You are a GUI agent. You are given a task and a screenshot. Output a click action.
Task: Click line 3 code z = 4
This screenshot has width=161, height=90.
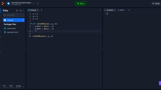coord(35,19)
